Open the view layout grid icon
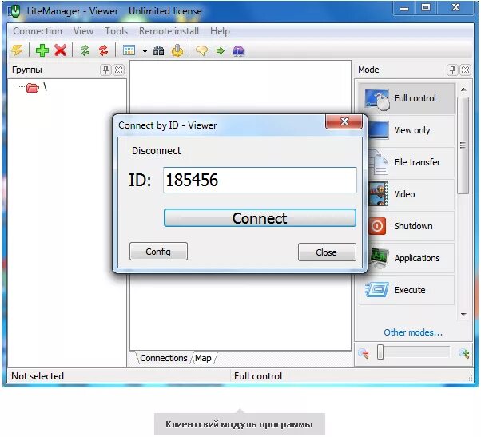The image size is (481, 437). (x=129, y=50)
